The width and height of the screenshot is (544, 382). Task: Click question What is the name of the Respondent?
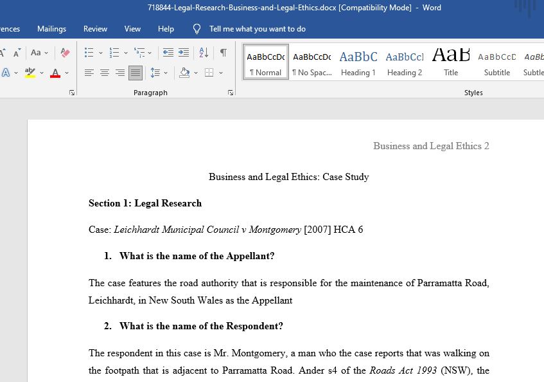[x=201, y=326]
